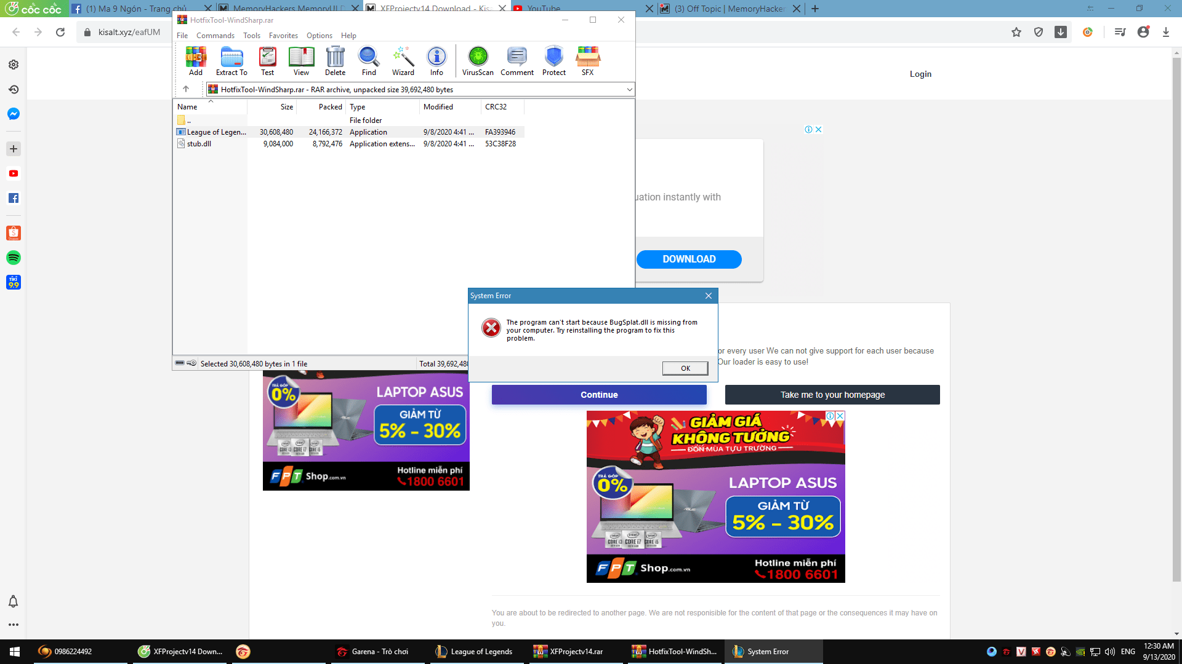
Task: Open a new browser tab
Action: 815,9
